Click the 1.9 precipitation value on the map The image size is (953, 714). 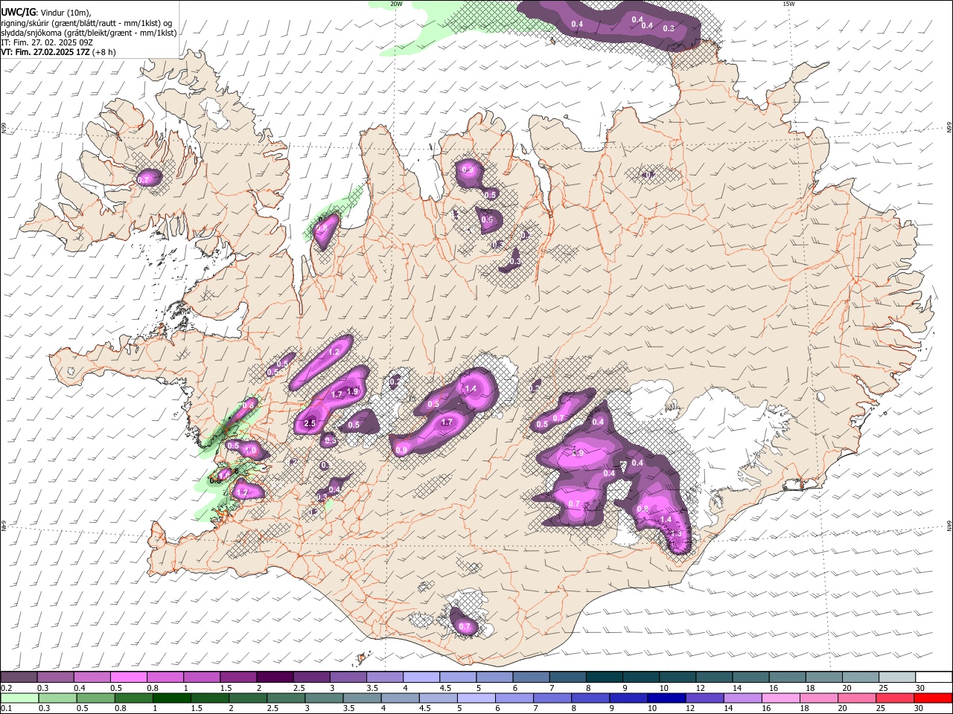pos(352,391)
